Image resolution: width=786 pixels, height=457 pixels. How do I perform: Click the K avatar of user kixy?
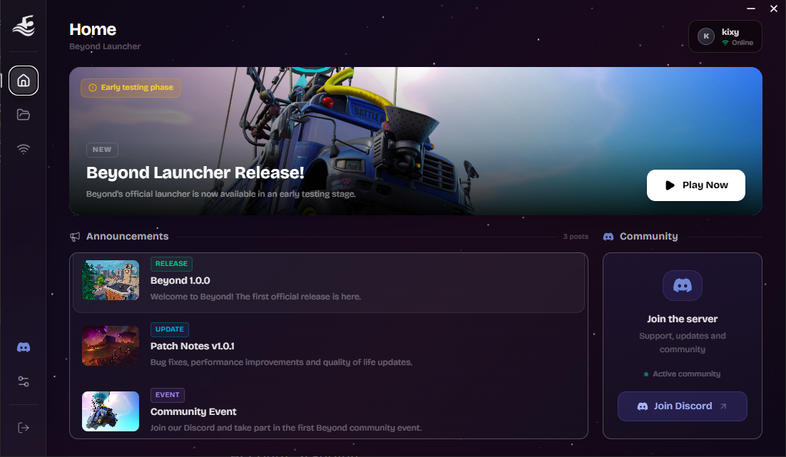tap(706, 36)
